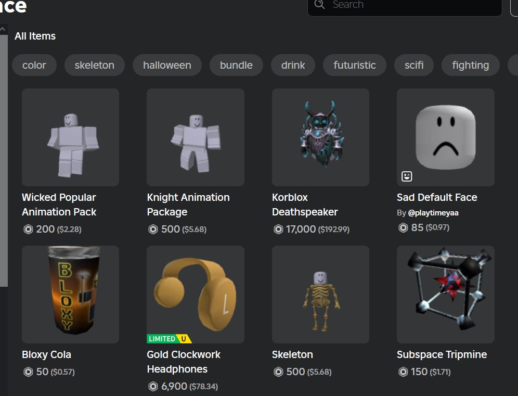Click Korblox Deathspeaker title link
This screenshot has height=396, width=518.
click(305, 205)
